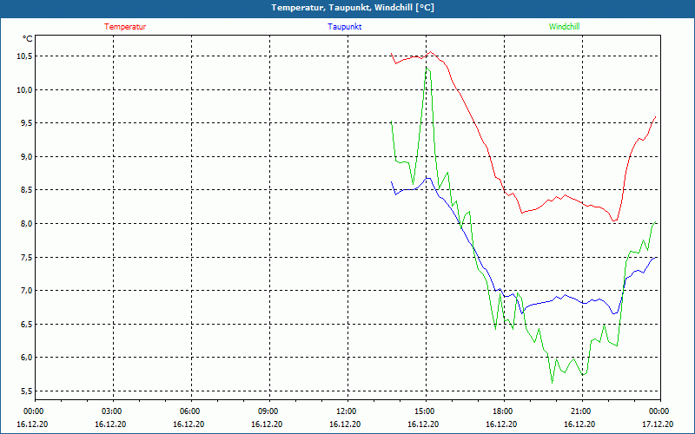Click the red Temperatur legend label
Screen dimensions: 695x434
pyautogui.click(x=125, y=27)
